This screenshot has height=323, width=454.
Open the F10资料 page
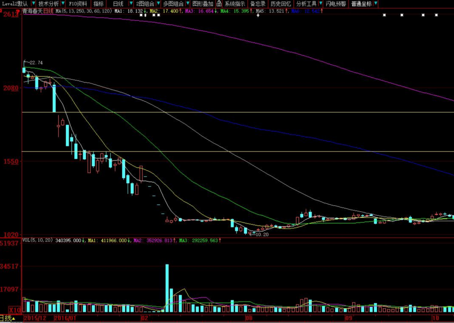(78, 4)
